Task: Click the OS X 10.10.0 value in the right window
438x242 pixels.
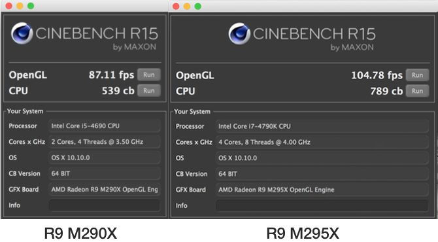Action: click(x=322, y=158)
